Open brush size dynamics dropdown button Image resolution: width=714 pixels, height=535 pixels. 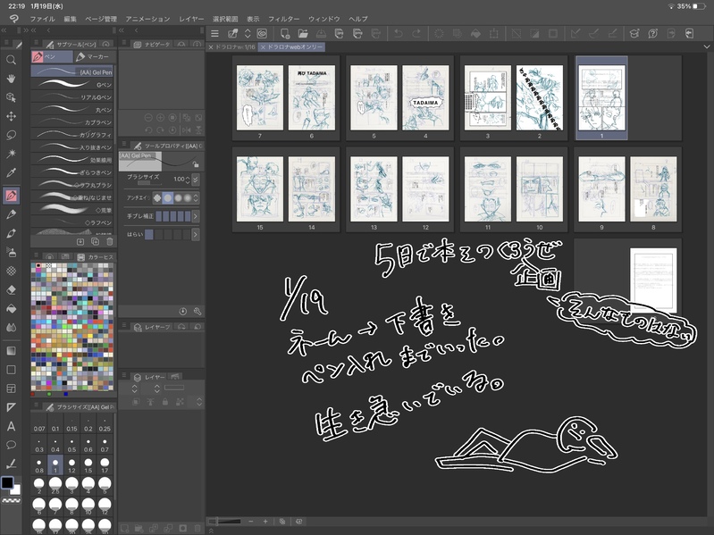(196, 180)
